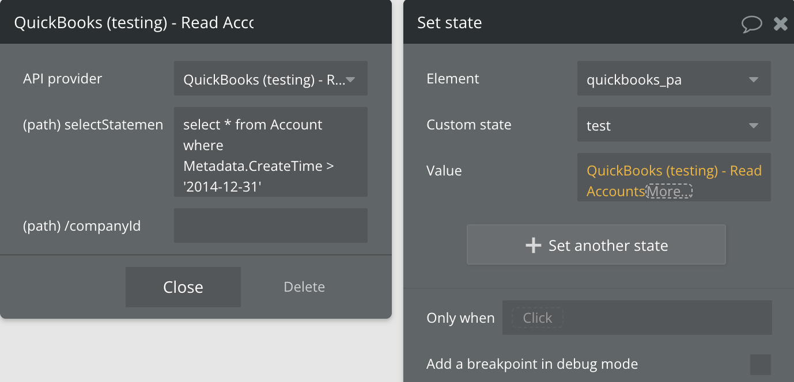Click the Value label
Viewport: 794px width, 382px height.
[444, 171]
